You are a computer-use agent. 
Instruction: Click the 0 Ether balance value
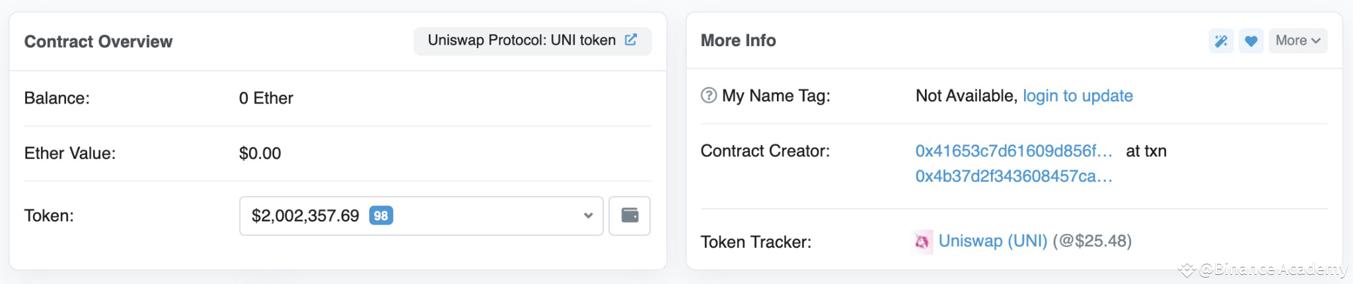tap(266, 98)
